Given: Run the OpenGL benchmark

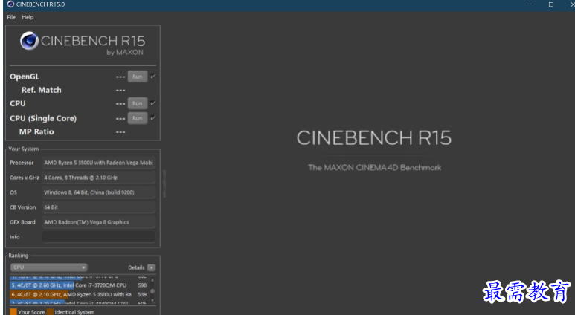Looking at the screenshot, I should (138, 77).
